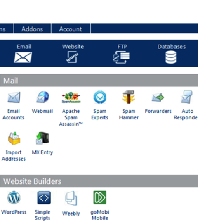Select the Weebly builder icon
198x221 pixels.
coord(71,198)
